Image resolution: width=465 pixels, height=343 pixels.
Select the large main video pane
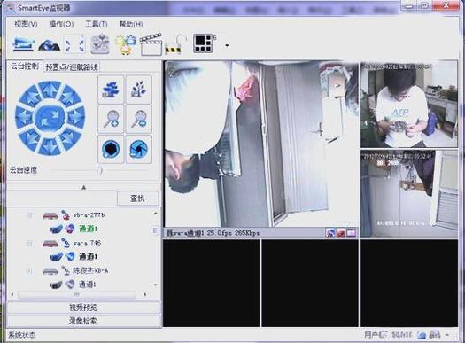[x=261, y=144]
